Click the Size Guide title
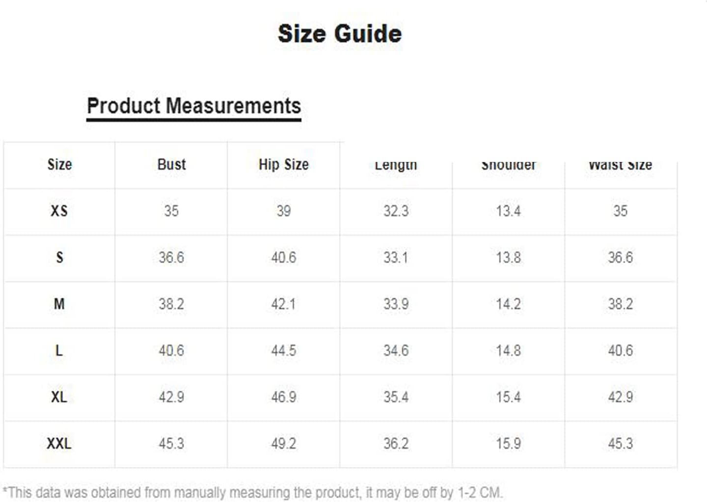The width and height of the screenshot is (707, 502). pos(340,34)
